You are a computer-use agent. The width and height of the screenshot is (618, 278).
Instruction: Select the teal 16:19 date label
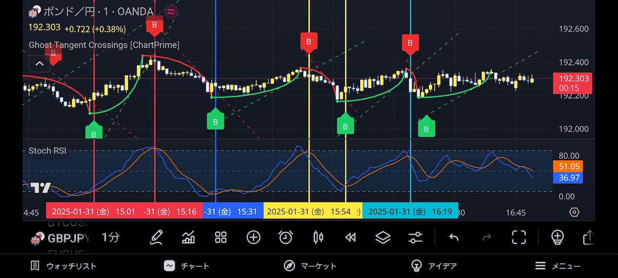coord(410,212)
